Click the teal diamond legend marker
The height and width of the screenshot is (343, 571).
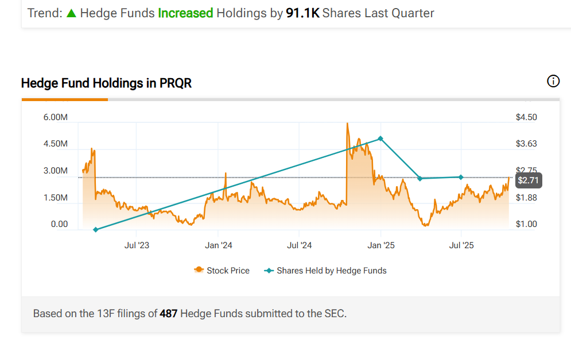269,270
